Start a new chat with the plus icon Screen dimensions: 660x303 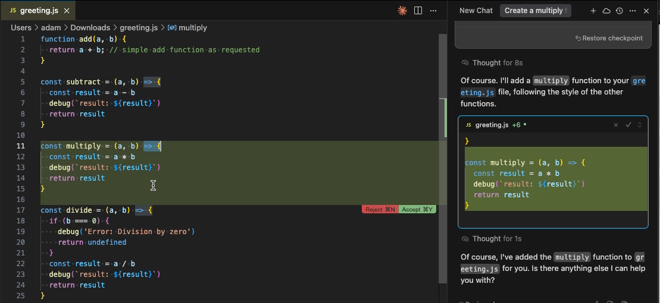593,11
